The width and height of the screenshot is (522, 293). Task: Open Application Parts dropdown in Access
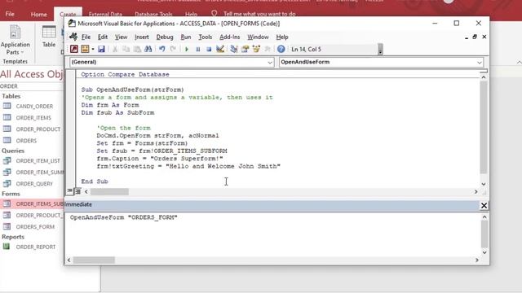pos(15,41)
